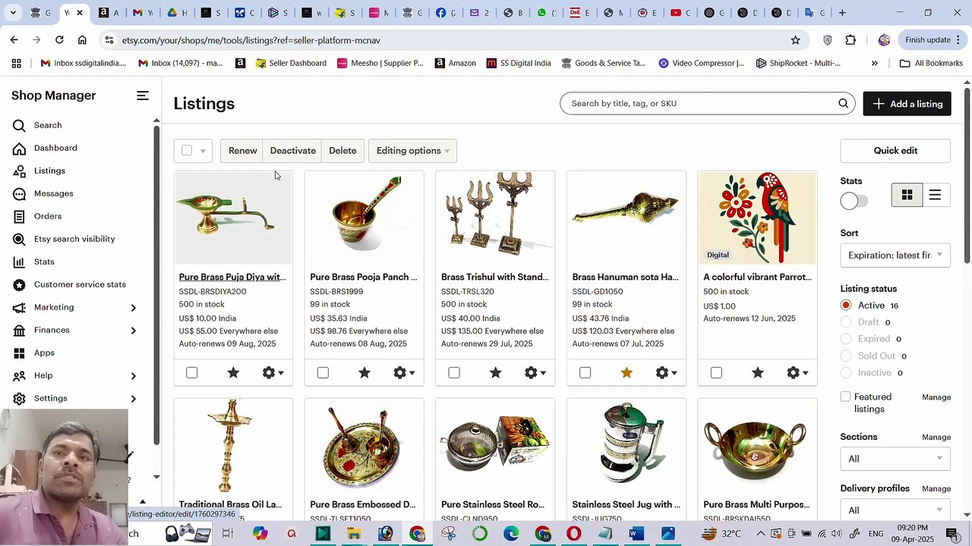Click the Add a listing button

pyautogui.click(x=907, y=104)
